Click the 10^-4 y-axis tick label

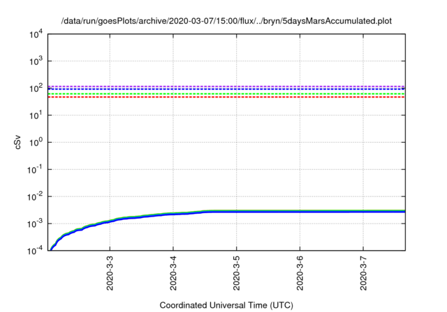[x=35, y=250]
